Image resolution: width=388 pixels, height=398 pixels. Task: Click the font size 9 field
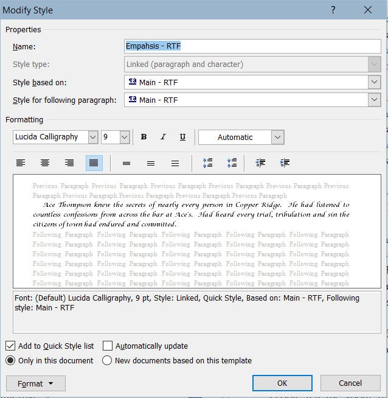(x=111, y=137)
